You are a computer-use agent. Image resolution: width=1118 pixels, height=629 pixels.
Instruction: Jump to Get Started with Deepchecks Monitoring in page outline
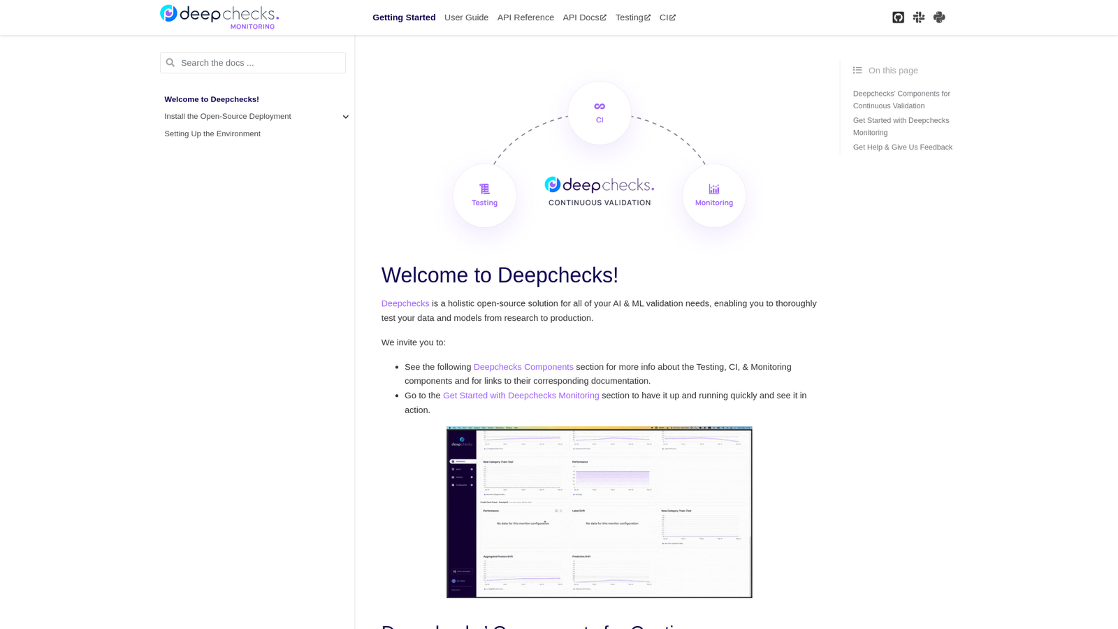pos(901,126)
